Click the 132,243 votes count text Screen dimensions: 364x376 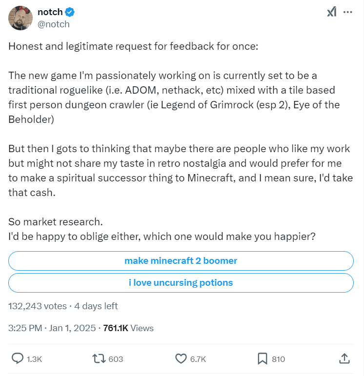pos(38,306)
